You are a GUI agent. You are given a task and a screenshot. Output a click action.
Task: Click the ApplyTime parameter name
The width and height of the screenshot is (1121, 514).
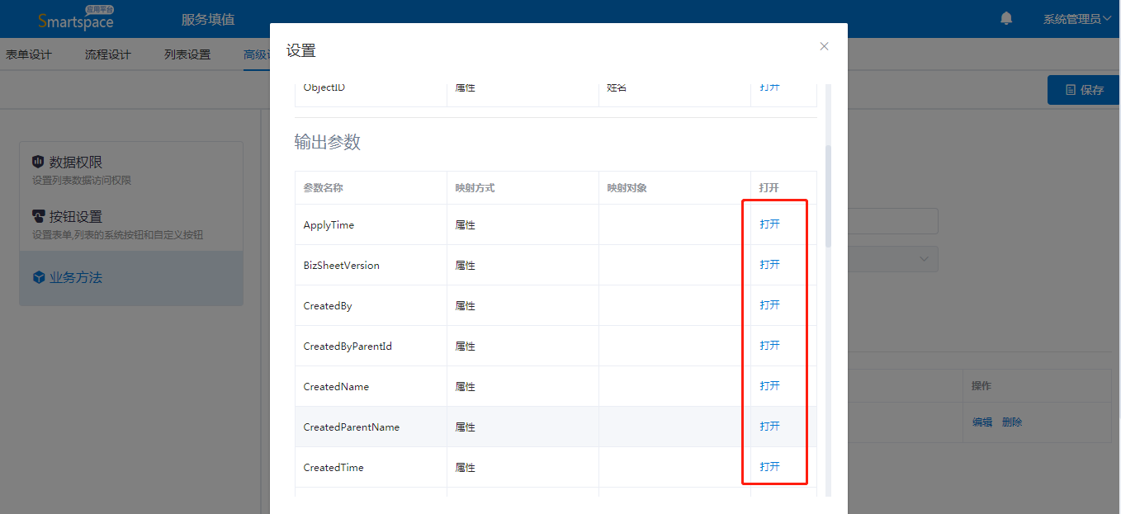click(329, 225)
